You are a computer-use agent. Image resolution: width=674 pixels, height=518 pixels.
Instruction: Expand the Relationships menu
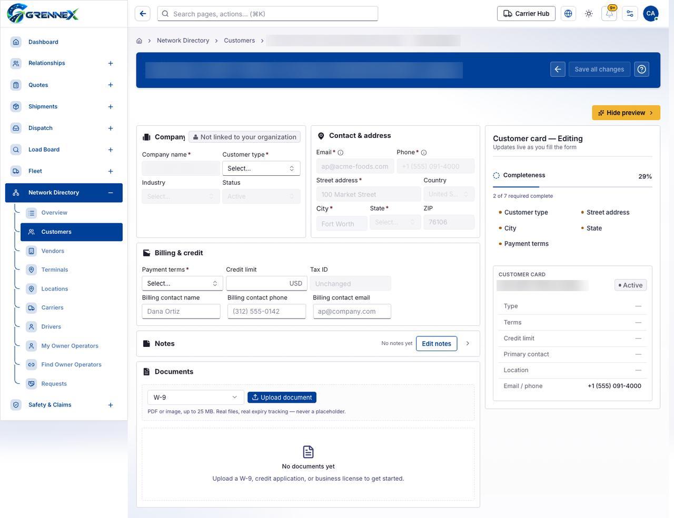point(111,63)
